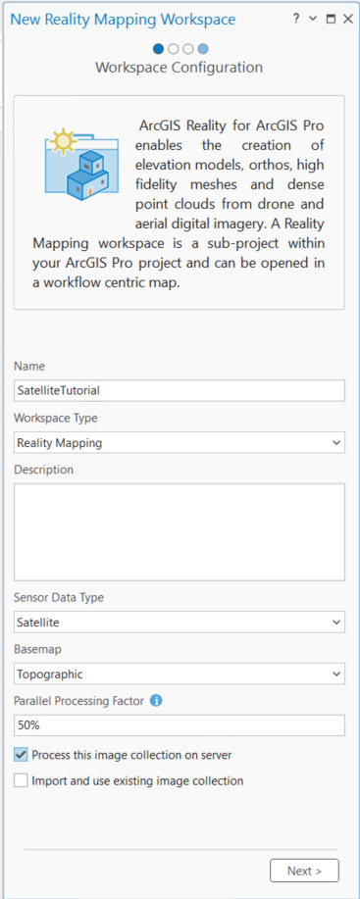
Task: Click the Workspace Type label
Action: click(x=56, y=418)
